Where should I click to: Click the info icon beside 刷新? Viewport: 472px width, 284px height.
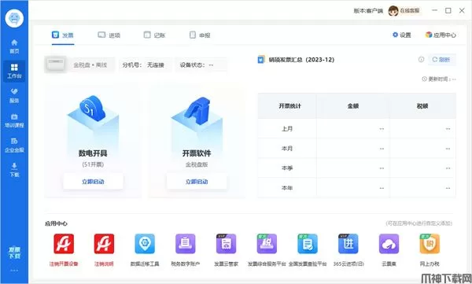click(x=421, y=60)
